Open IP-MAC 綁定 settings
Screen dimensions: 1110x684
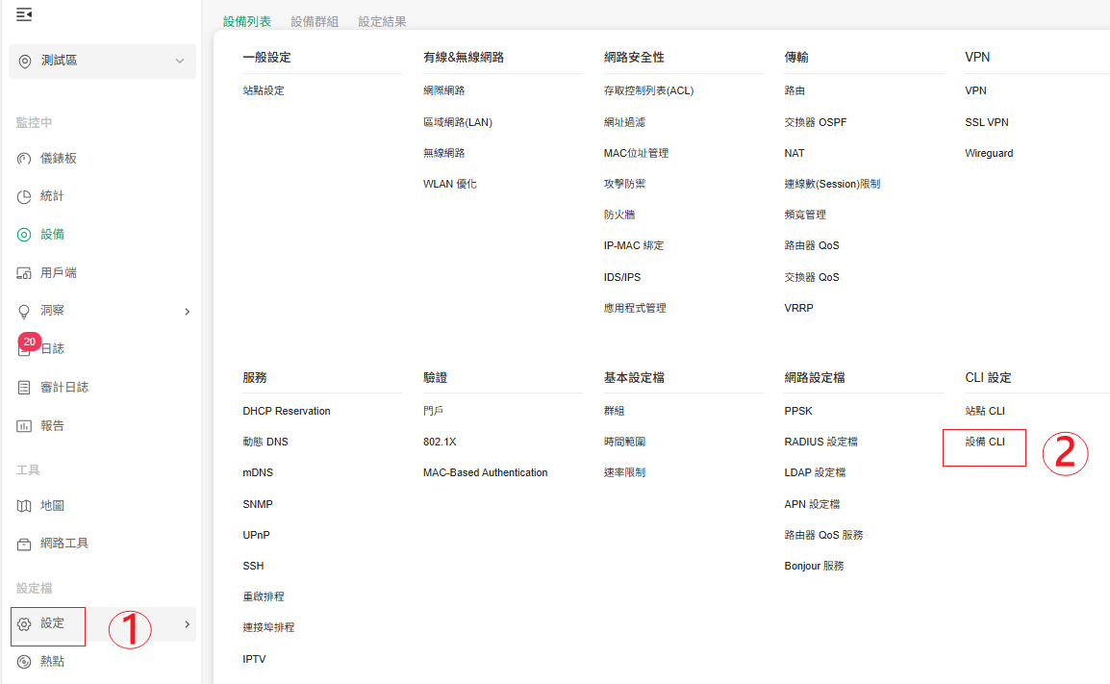(x=634, y=245)
